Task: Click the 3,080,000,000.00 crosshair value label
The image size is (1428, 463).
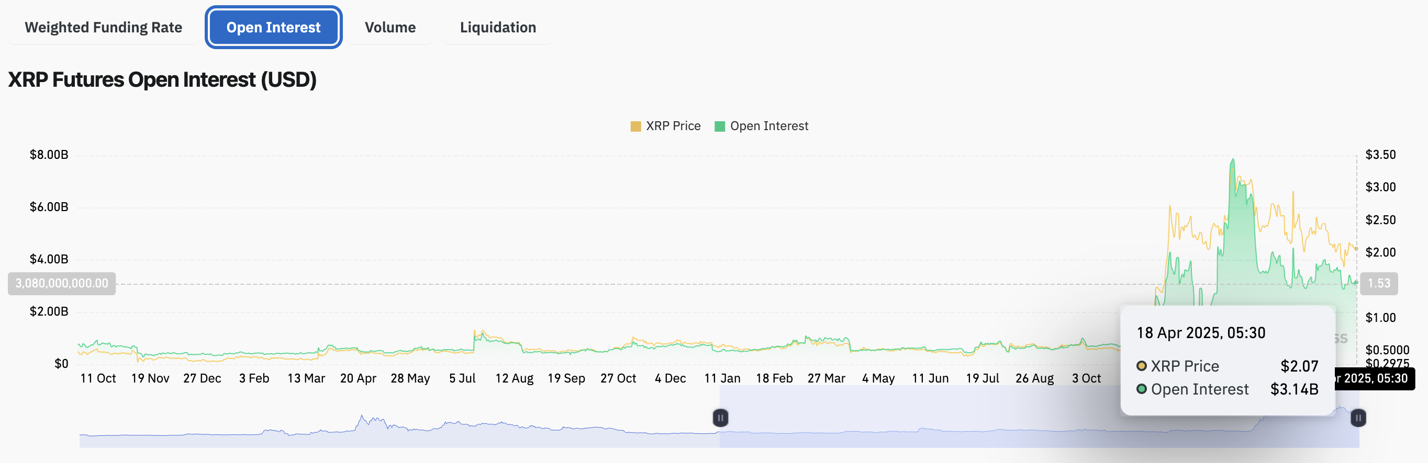Action: click(x=62, y=283)
